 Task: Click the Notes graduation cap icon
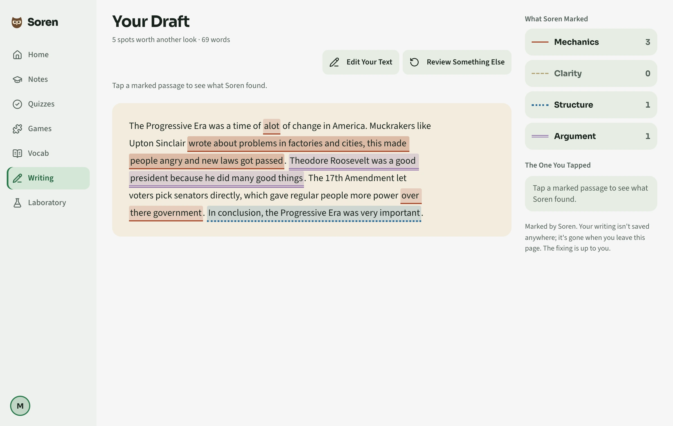coord(17,79)
